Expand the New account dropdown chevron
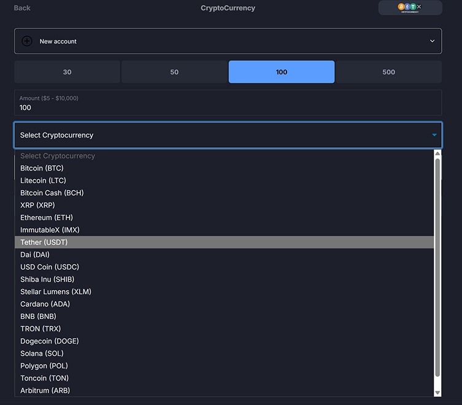 pyautogui.click(x=432, y=41)
